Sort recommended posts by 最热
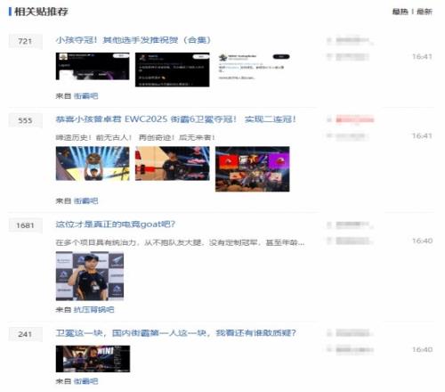Viewport: 445px width, 392px height. click(x=400, y=12)
